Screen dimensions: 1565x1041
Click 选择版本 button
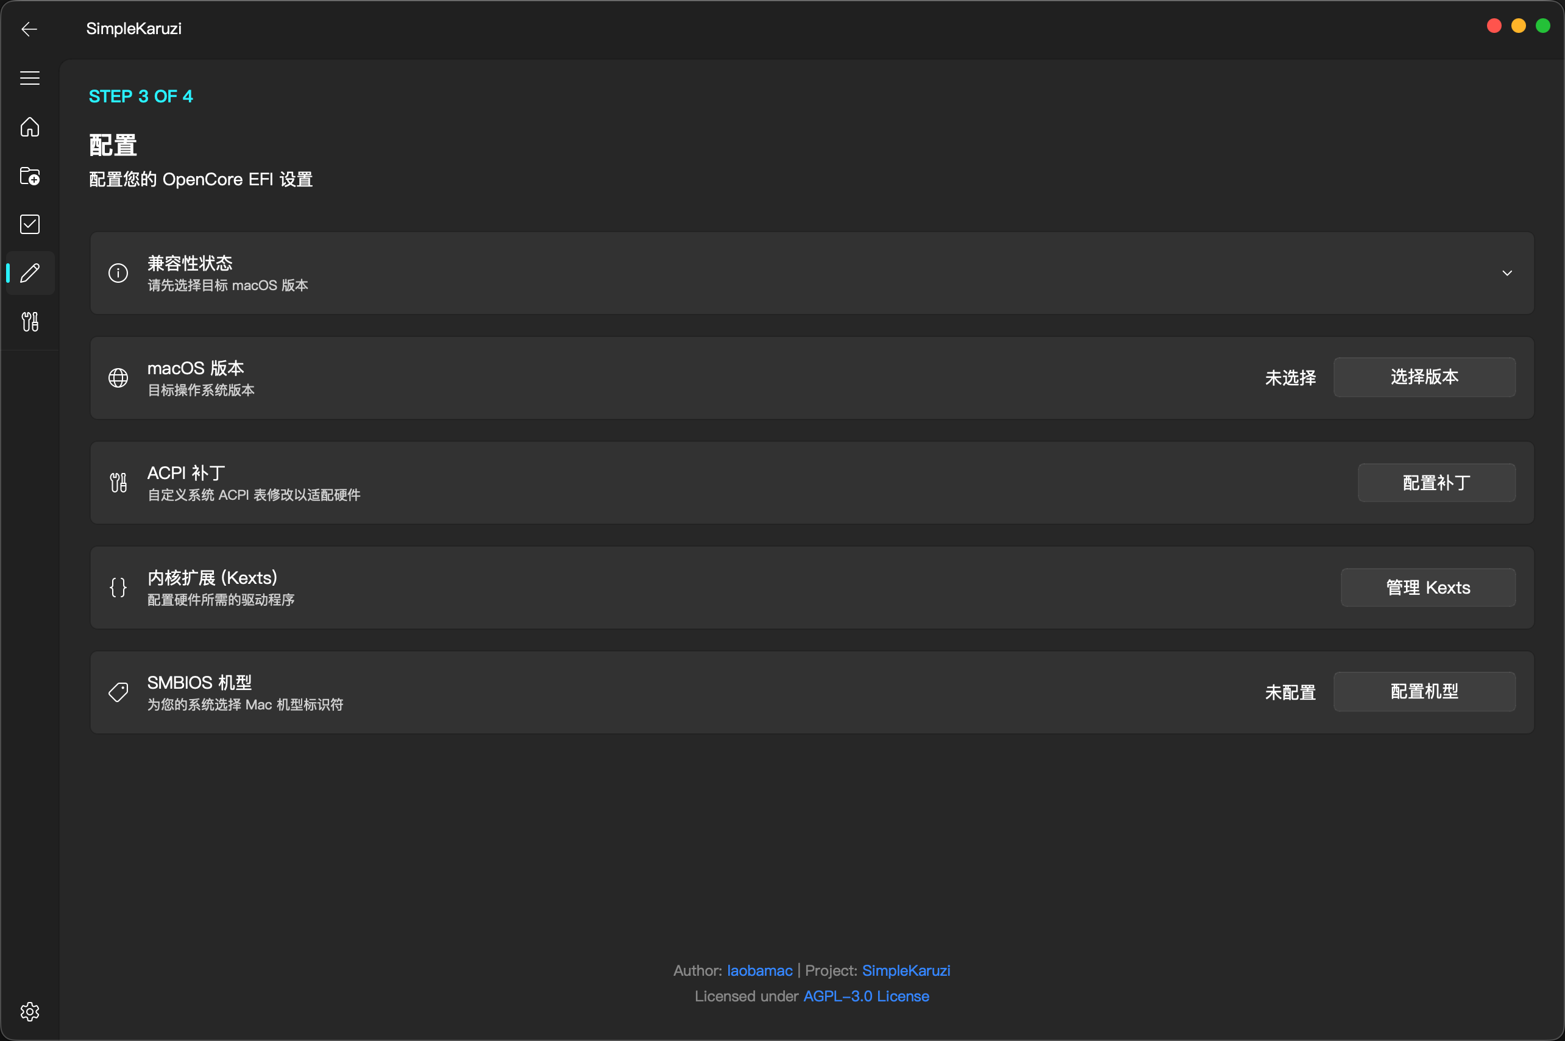[x=1424, y=377]
